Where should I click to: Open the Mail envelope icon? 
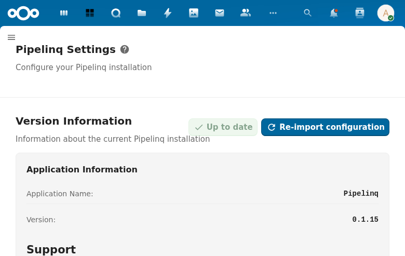coord(220,13)
